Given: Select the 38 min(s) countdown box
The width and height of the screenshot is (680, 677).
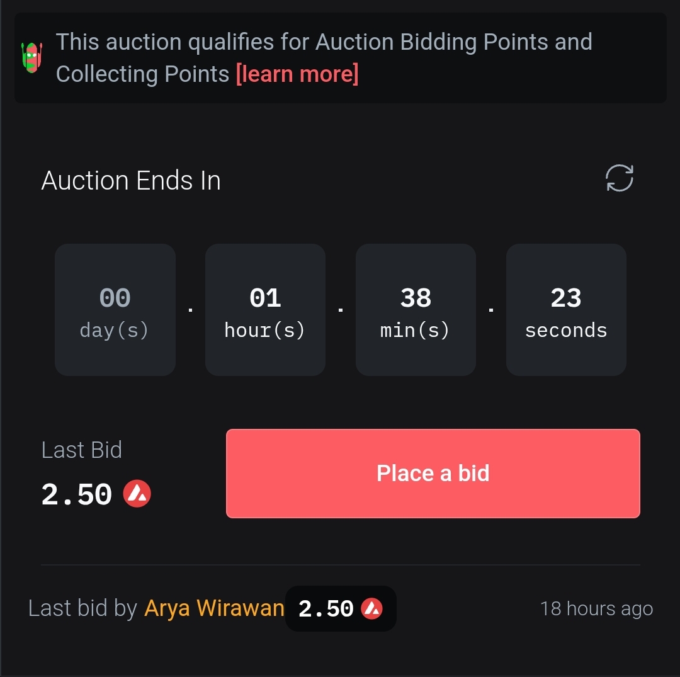Looking at the screenshot, I should [x=416, y=310].
